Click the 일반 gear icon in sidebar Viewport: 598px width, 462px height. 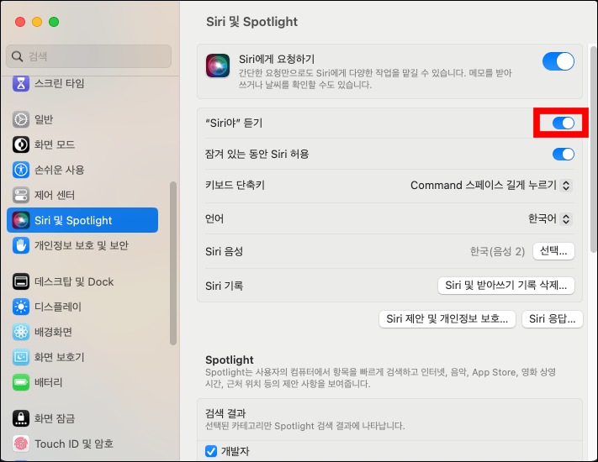(x=20, y=119)
